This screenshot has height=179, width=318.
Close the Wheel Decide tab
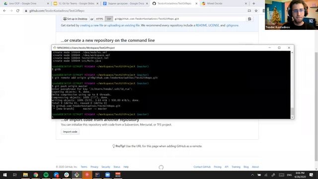coord(246,3)
